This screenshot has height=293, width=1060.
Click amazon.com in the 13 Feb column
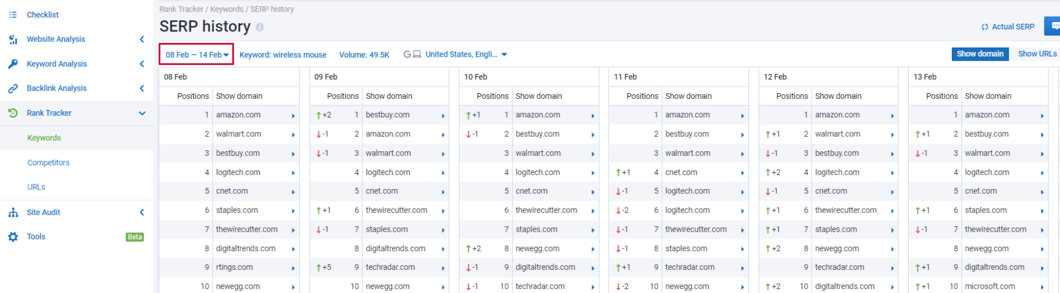987,115
